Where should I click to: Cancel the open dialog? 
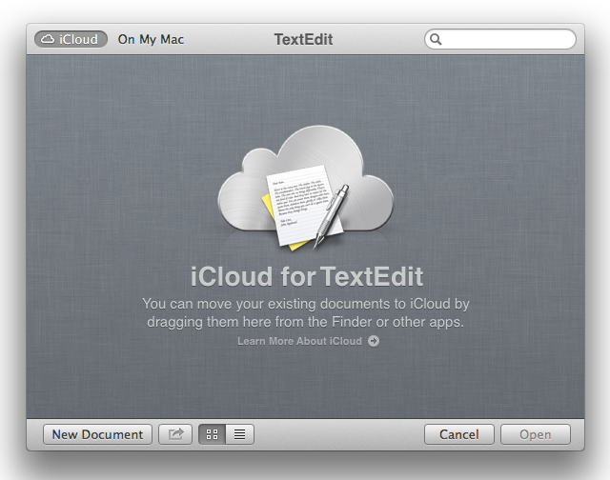click(x=459, y=434)
